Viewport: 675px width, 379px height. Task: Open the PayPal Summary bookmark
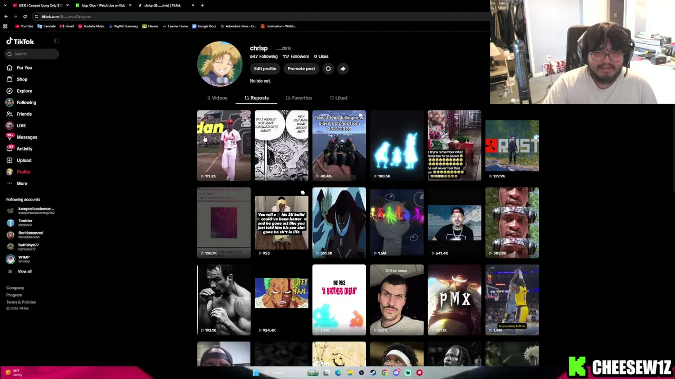(x=123, y=26)
